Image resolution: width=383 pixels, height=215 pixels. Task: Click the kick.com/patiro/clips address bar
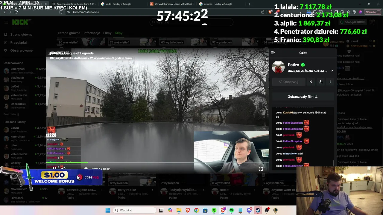(86, 12)
